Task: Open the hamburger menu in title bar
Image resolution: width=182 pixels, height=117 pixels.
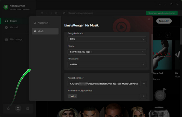Action: (160, 4)
